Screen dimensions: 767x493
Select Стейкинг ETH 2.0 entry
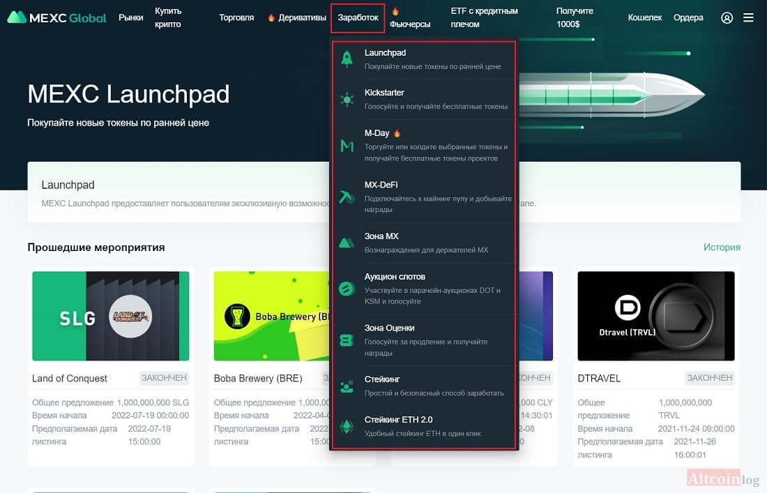click(x=424, y=426)
